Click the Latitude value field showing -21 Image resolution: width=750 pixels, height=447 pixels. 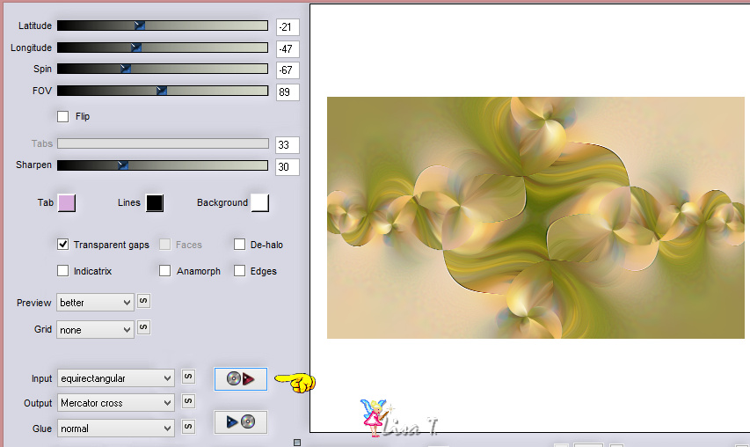pos(288,26)
